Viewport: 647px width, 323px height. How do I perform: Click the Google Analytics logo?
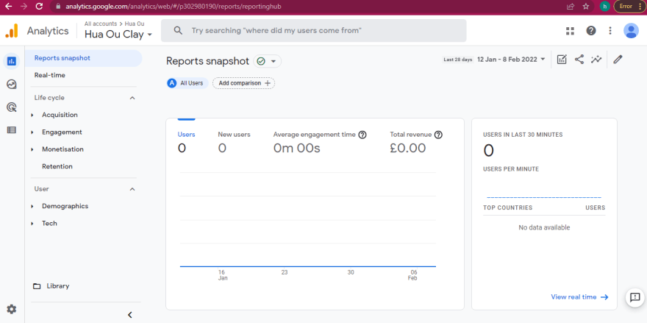pos(12,31)
